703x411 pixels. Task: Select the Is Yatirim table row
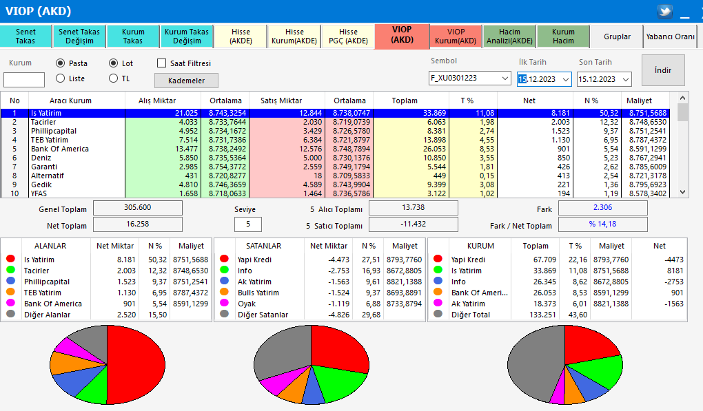[x=335, y=114]
